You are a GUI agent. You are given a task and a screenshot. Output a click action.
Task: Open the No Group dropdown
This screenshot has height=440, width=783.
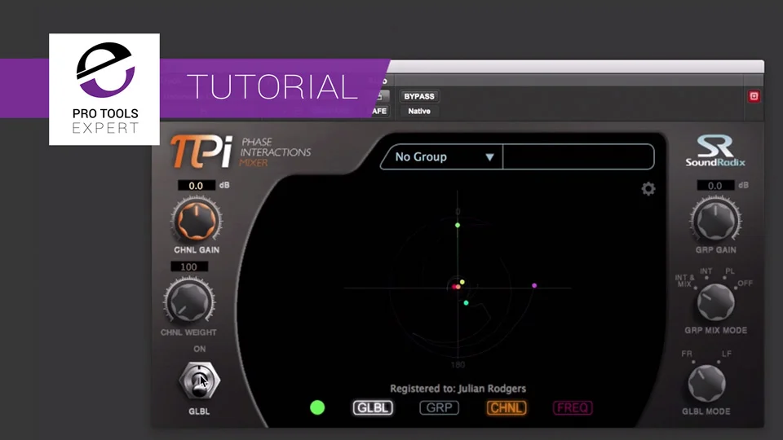tap(442, 156)
